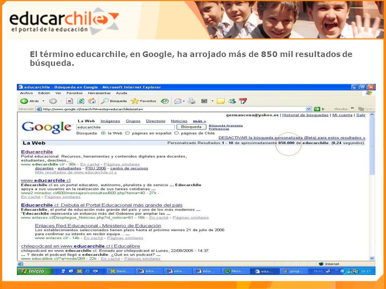Switch to the Grupos search link
The image size is (386, 289).
point(133,121)
